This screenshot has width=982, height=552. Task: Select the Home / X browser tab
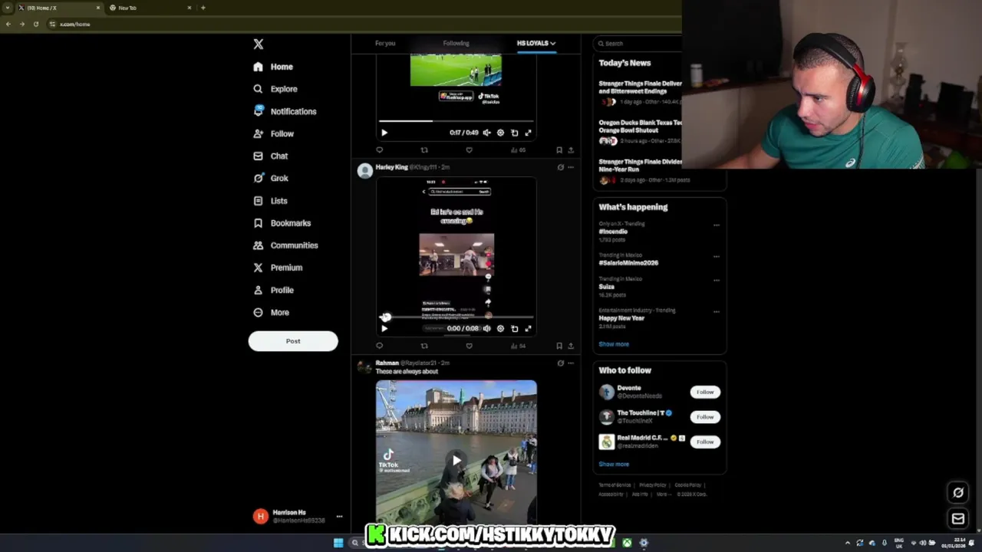click(x=58, y=8)
